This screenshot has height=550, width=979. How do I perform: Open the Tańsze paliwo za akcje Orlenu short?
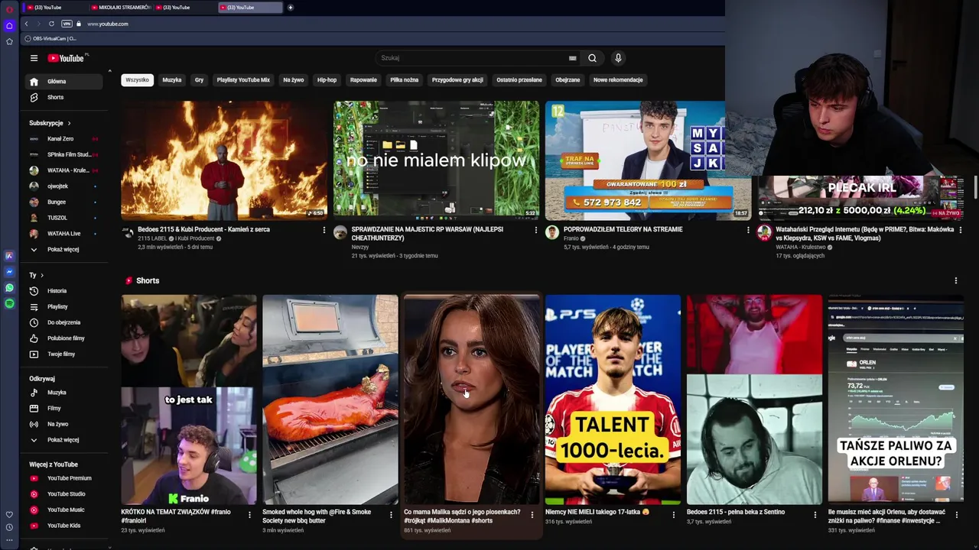[896, 400]
